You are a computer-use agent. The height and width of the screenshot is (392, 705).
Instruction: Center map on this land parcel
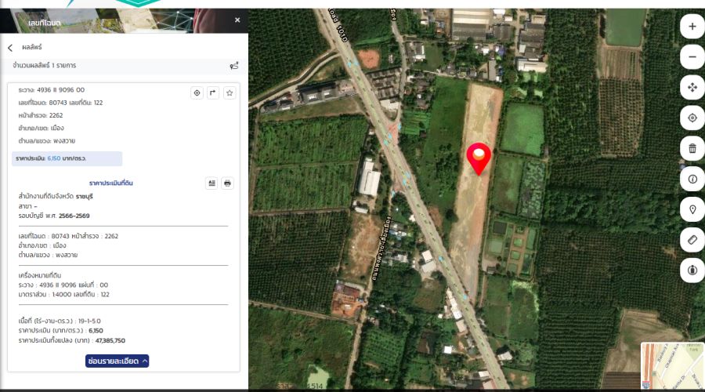tap(197, 93)
